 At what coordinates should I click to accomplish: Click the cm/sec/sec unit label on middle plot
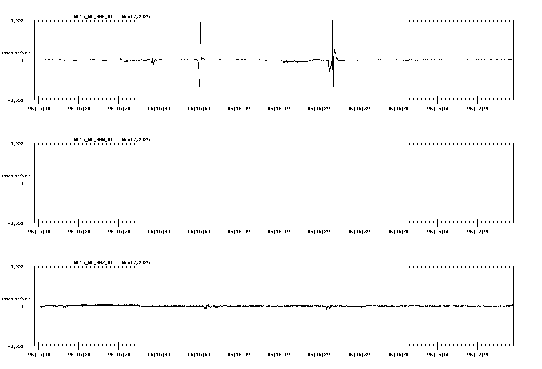tap(16, 175)
